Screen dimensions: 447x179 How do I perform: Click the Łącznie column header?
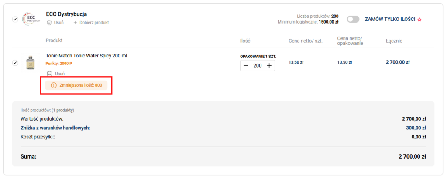click(x=394, y=41)
